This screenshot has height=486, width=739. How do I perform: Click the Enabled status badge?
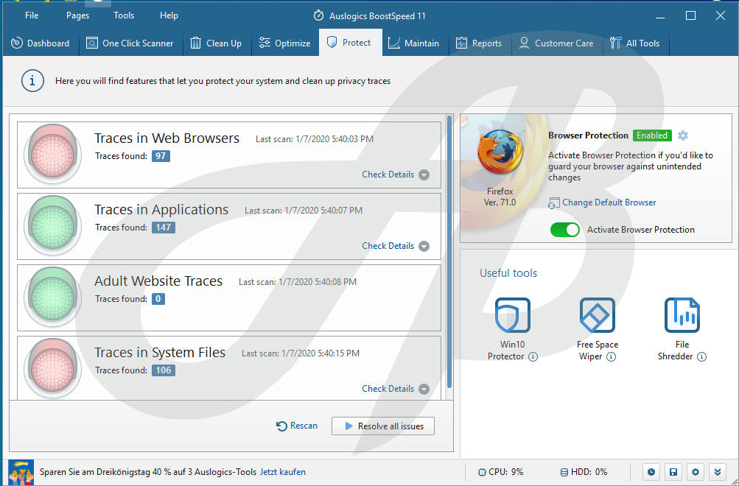[x=652, y=135]
